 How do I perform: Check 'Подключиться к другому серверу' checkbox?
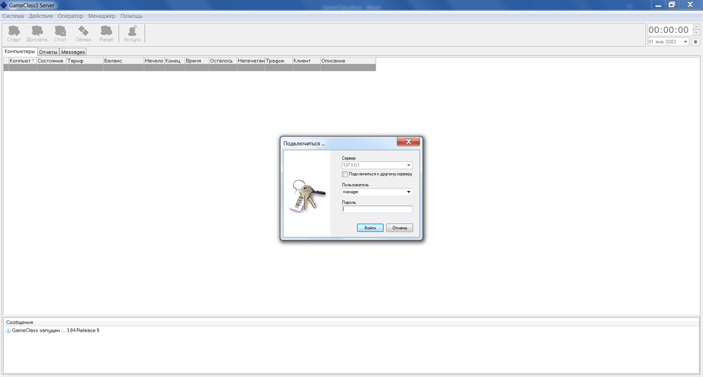345,174
